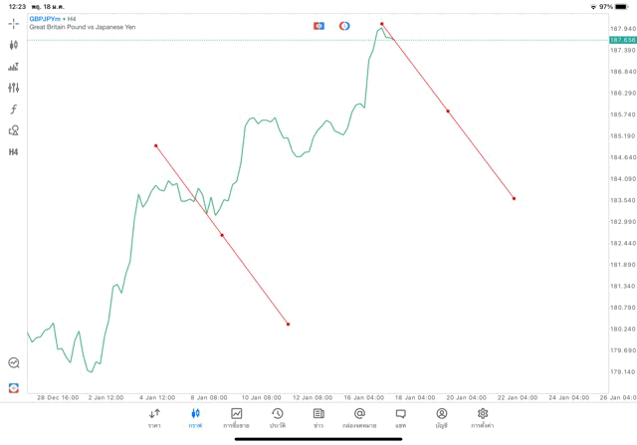
Task: Switch to the ราคา (Quotes) tab
Action: click(x=154, y=417)
